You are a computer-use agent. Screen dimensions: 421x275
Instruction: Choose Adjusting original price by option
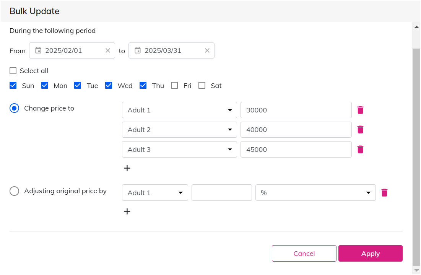coord(14,191)
